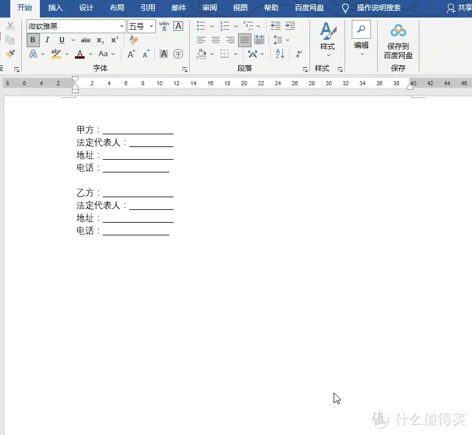The height and width of the screenshot is (435, 472).
Task: Open the 百度网盘 tab
Action: click(309, 8)
